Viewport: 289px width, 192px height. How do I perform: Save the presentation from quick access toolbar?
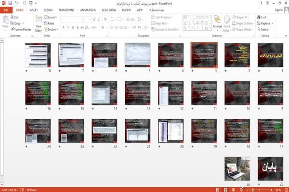pos(10,3)
